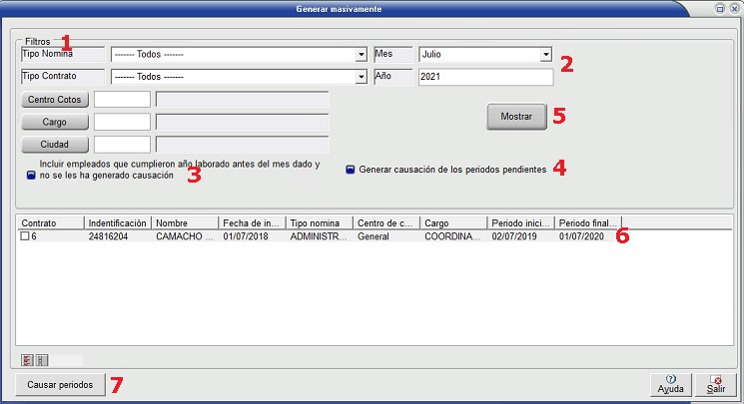744x404 pixels.
Task: Expand the Tipo Contrato dropdown list
Action: click(x=361, y=77)
